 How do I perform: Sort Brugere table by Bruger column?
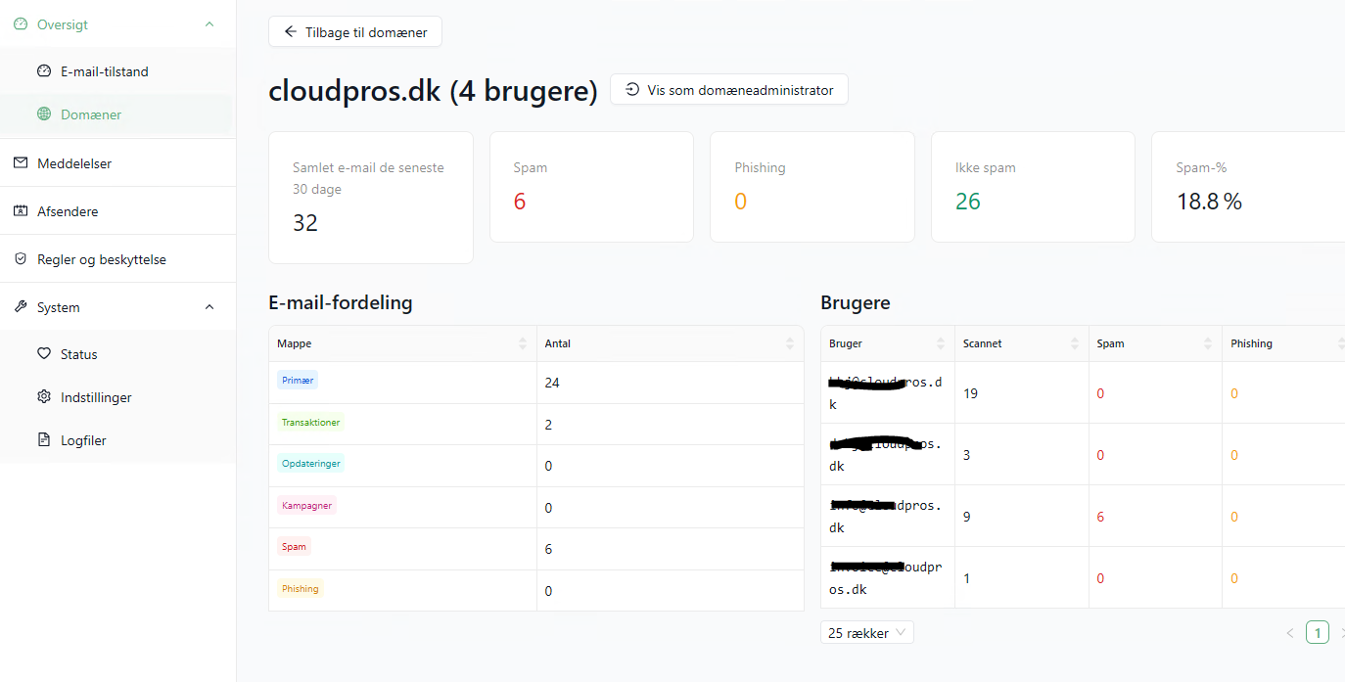(888, 343)
